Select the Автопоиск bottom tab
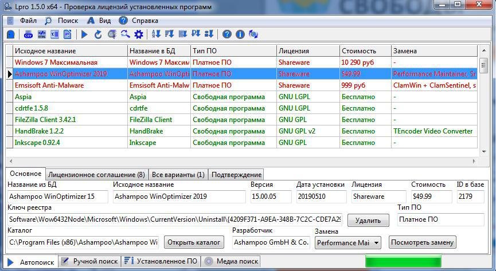Screen dimensions: 496x271 (31, 262)
